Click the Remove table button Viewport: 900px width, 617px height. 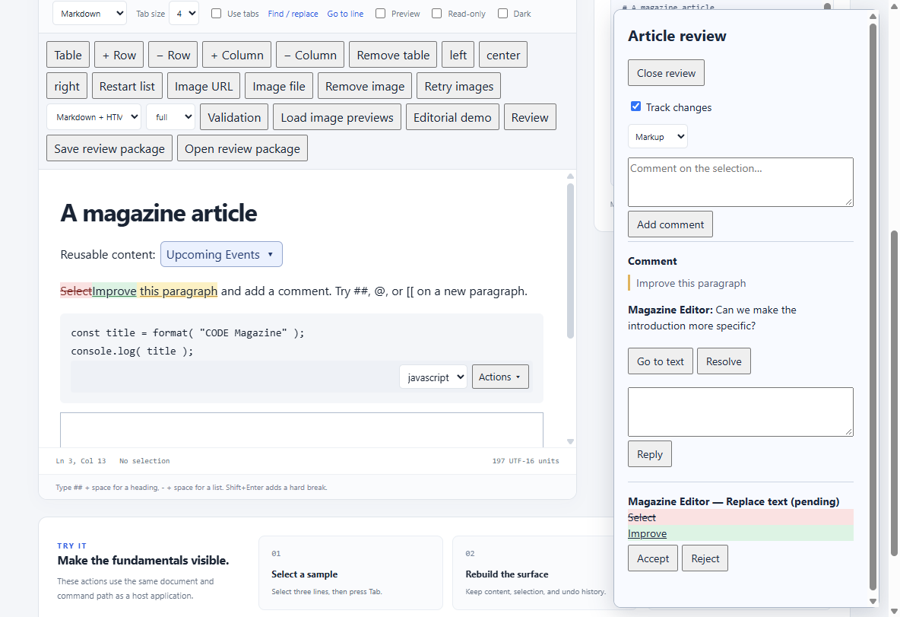click(x=393, y=55)
